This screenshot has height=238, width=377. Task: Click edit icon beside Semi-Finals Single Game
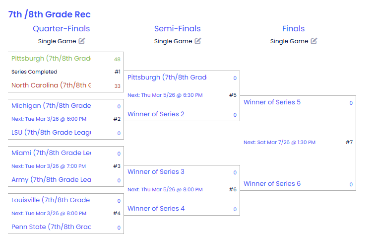198,41
